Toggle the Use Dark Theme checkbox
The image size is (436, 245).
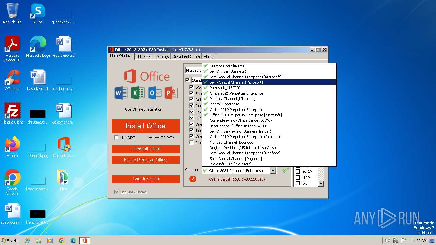117,192
